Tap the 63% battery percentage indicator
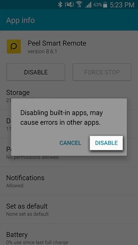Image resolution: width=138 pixels, height=245 pixels. tap(98, 5)
